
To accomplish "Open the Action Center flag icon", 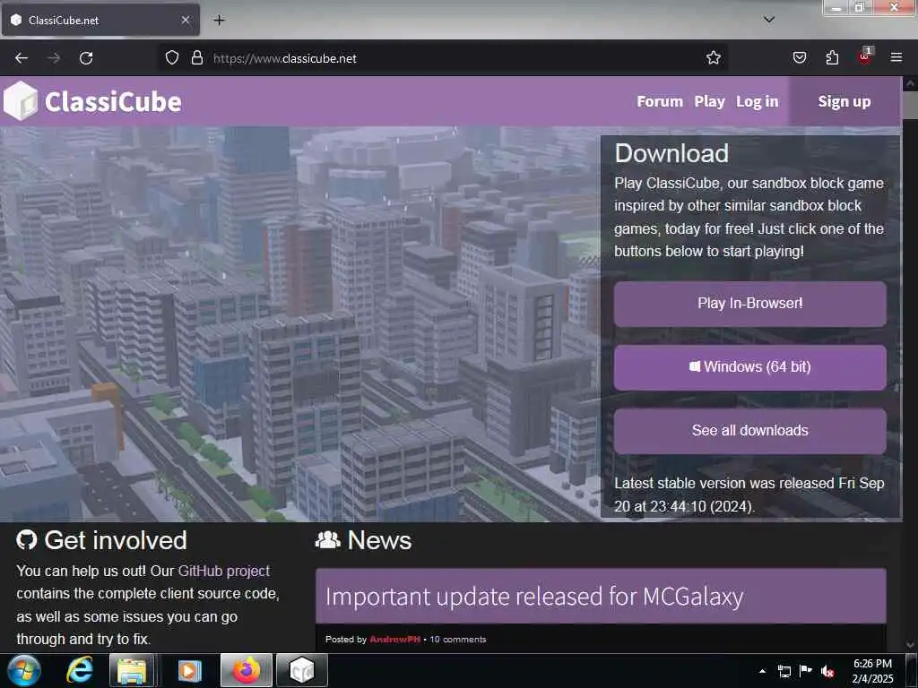I will click(806, 670).
